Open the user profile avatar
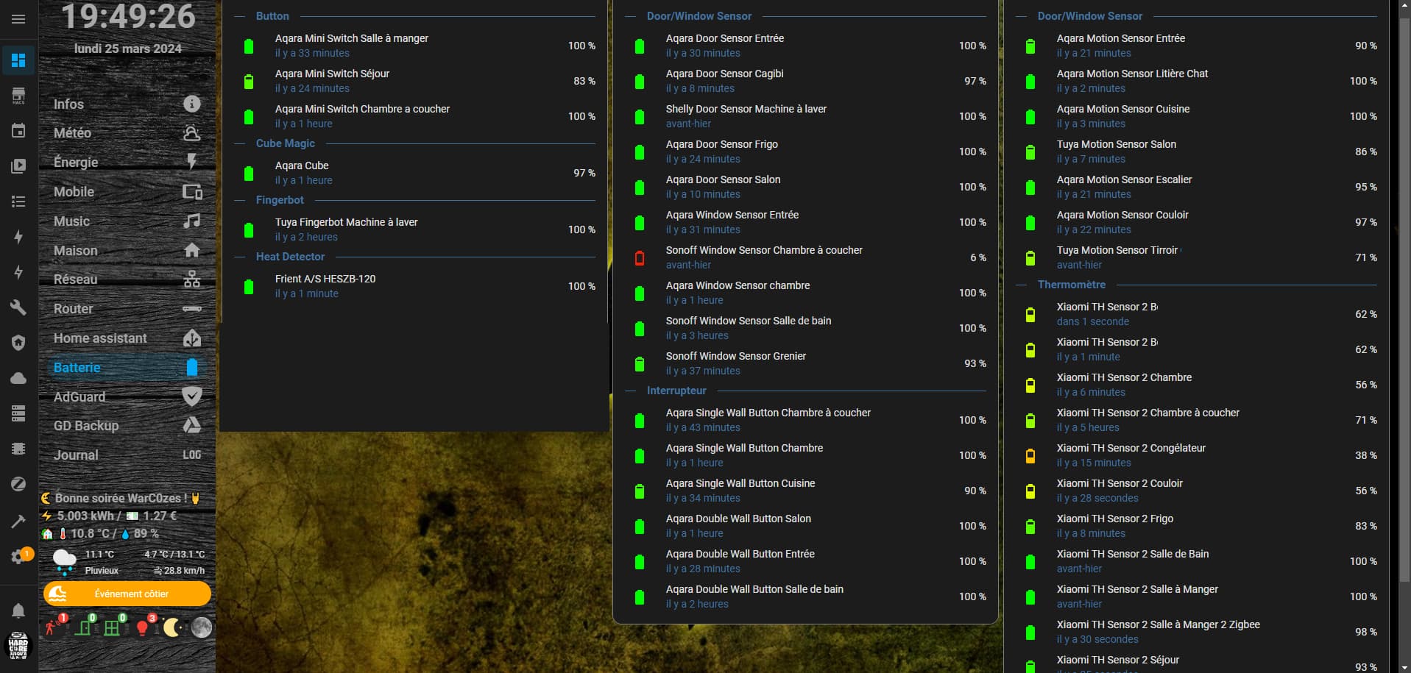 click(18, 646)
